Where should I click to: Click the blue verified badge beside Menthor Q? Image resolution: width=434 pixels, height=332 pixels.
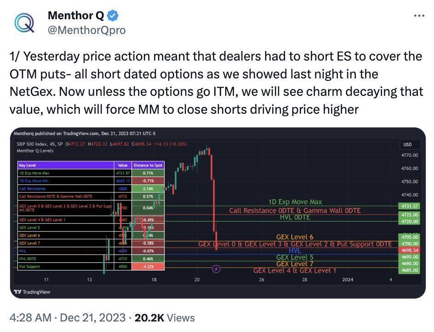(x=112, y=15)
